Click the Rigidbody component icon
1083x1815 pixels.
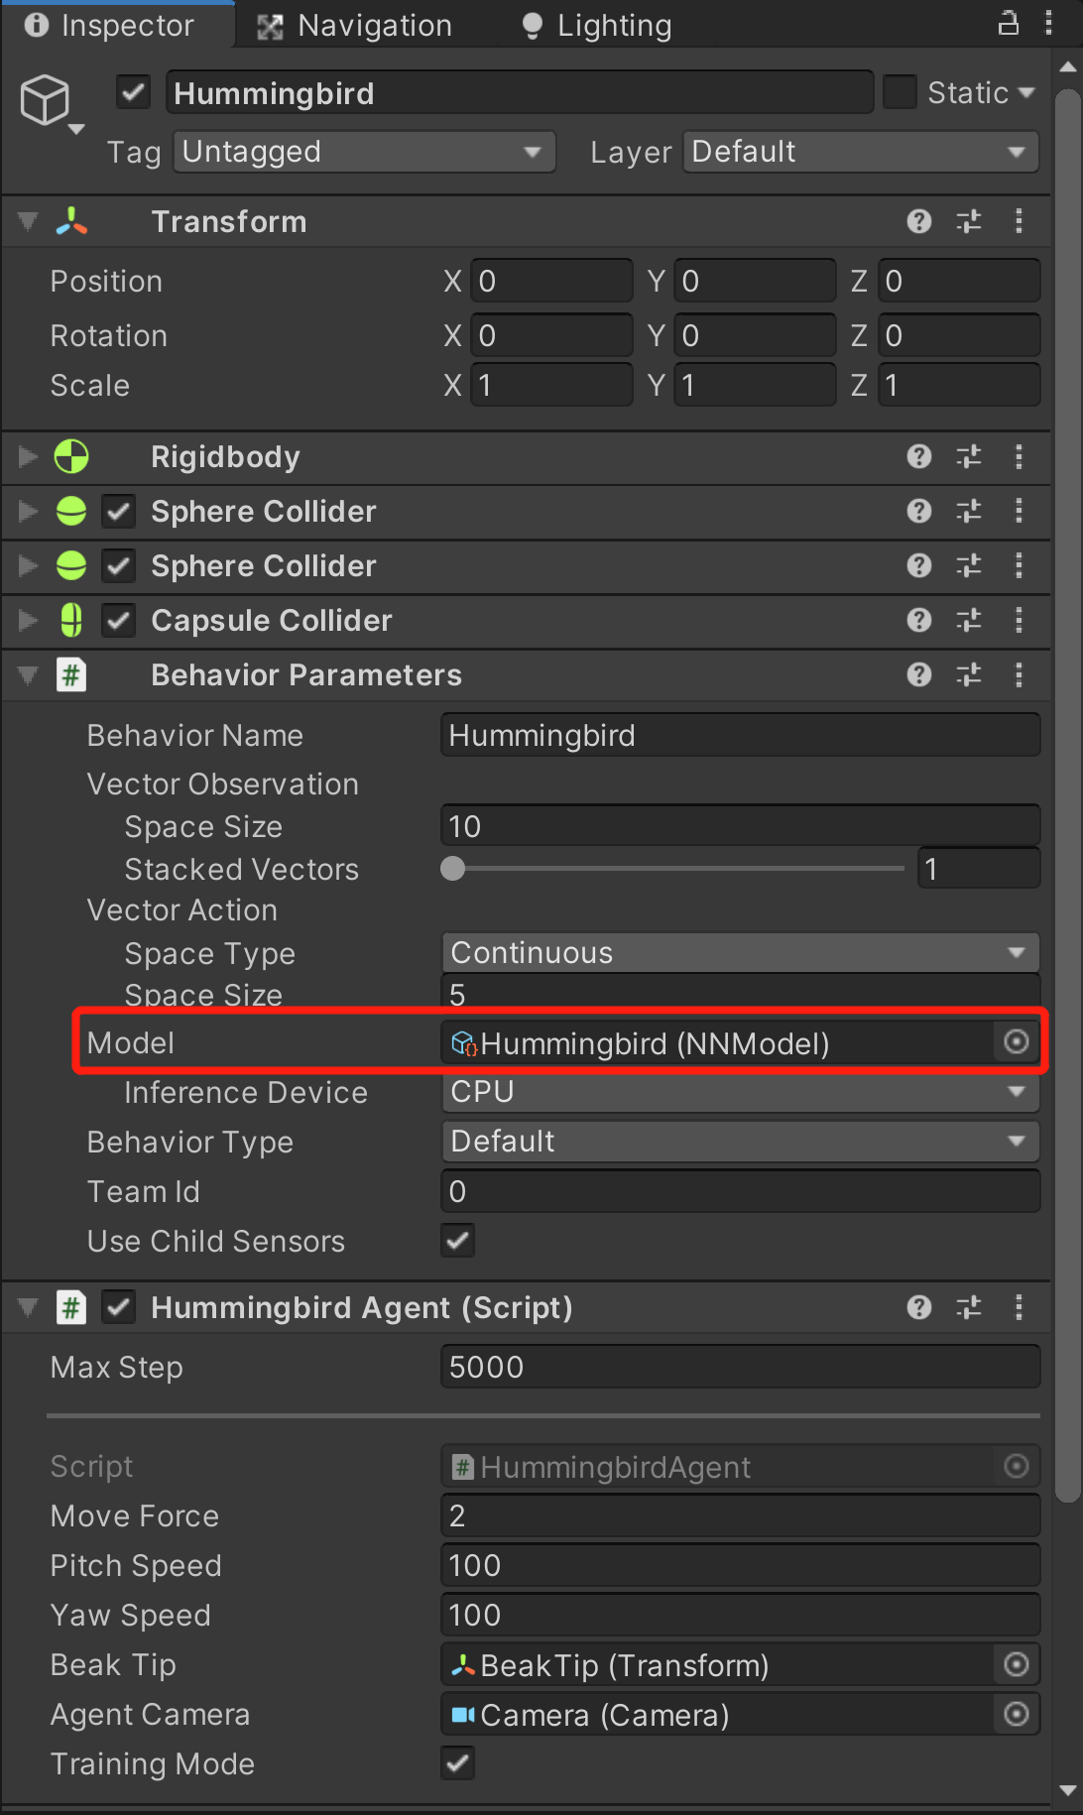(x=70, y=456)
